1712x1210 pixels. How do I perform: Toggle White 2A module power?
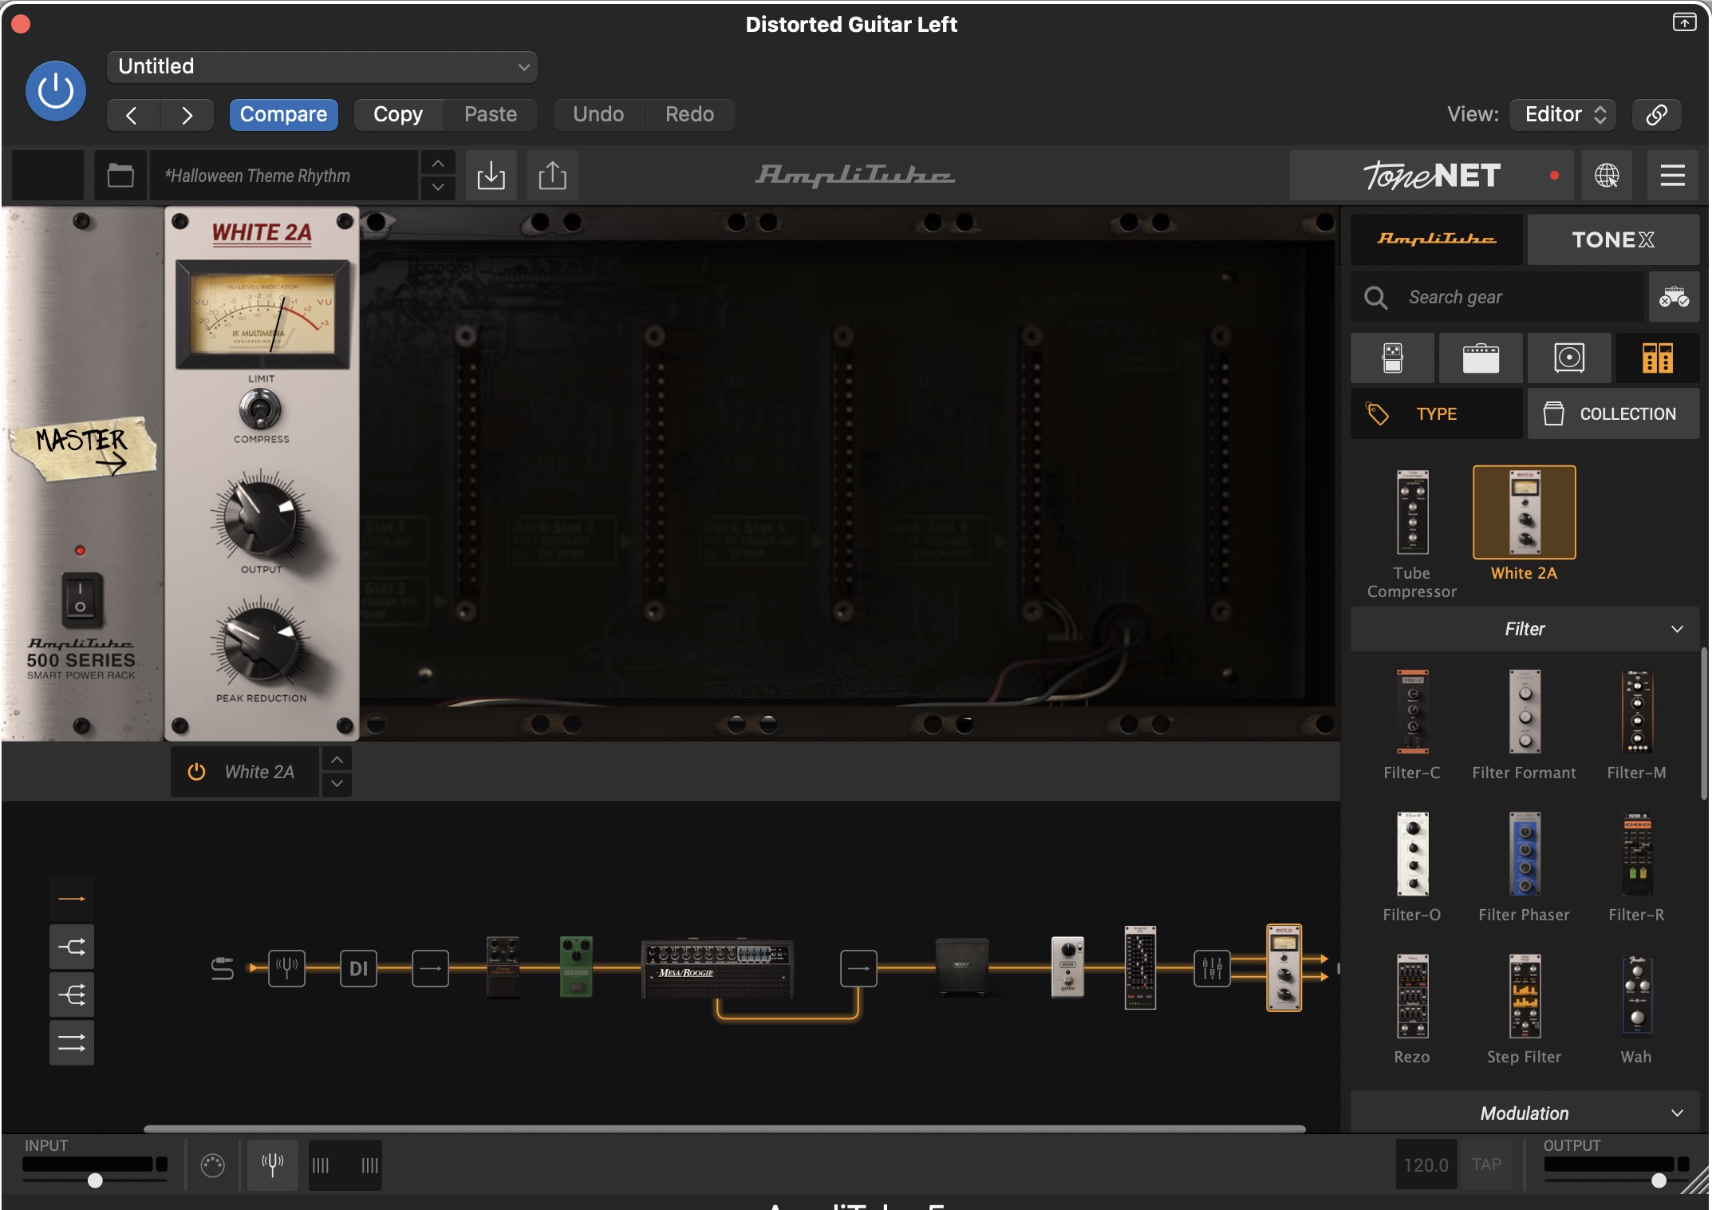coord(196,772)
